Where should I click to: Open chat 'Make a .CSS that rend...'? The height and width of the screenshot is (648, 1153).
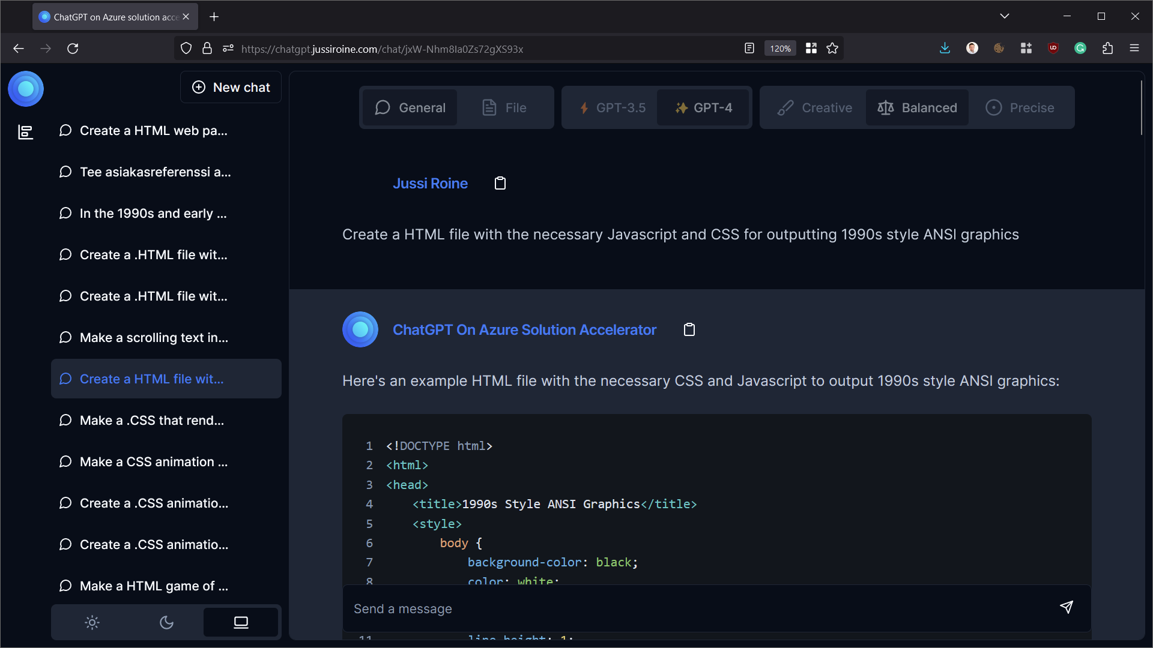166,421
